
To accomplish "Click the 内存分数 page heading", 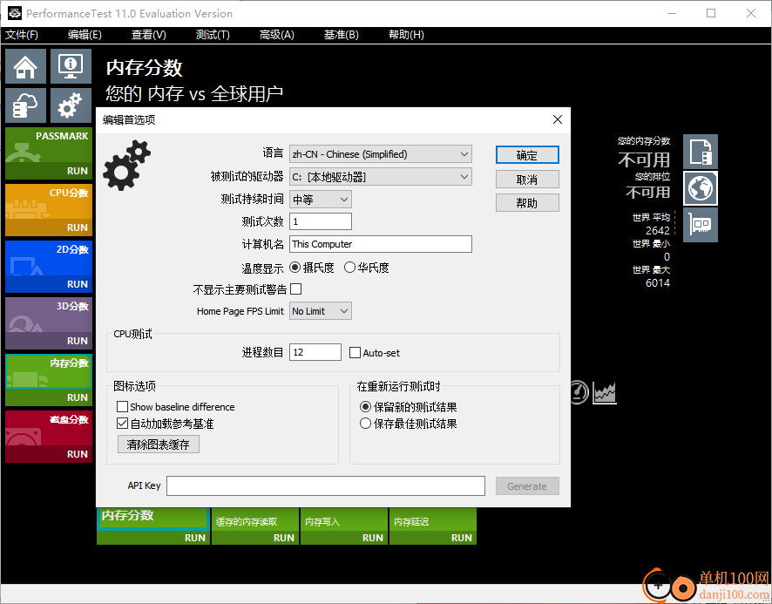I will point(145,68).
